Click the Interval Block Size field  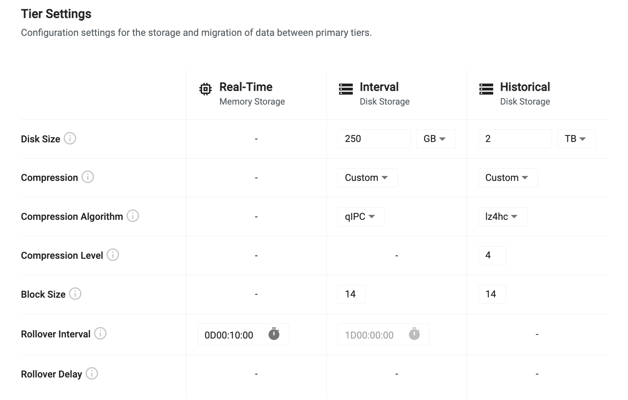point(351,294)
